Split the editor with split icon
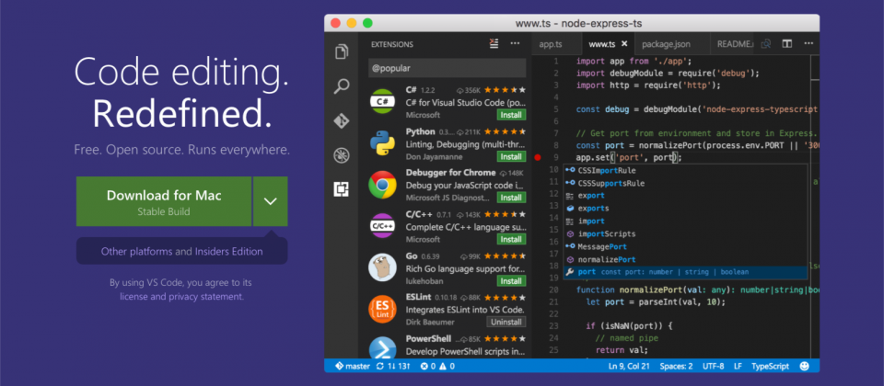Viewport: 884px width, 386px height. pyautogui.click(x=787, y=44)
